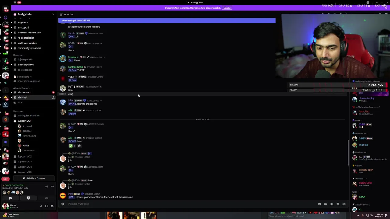Image resolution: width=390 pixels, height=219 pixels.
Task: Click the plus attachment button in message box
Action: point(63,204)
